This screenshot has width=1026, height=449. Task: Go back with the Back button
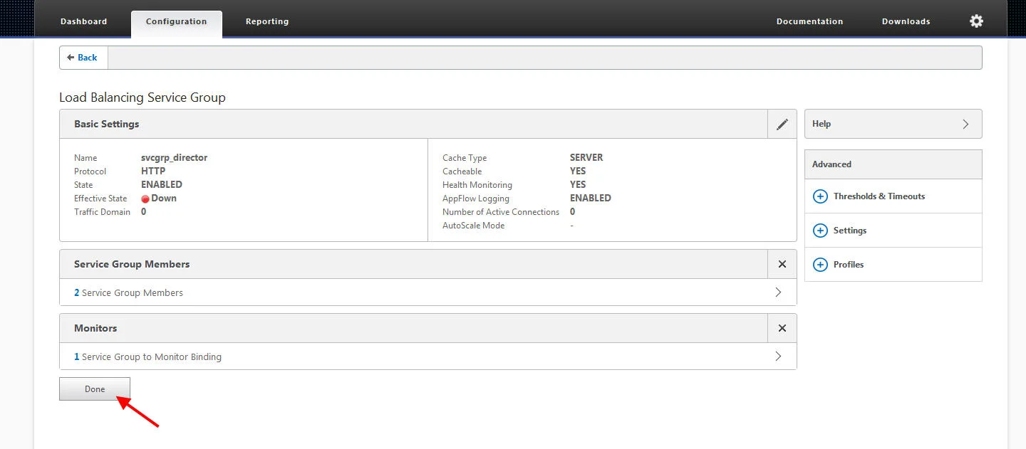83,58
